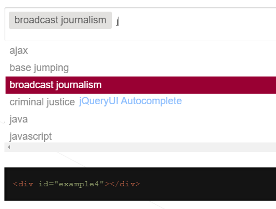Choose the 'java' suggestion
The image size is (276, 209).
pos(141,119)
